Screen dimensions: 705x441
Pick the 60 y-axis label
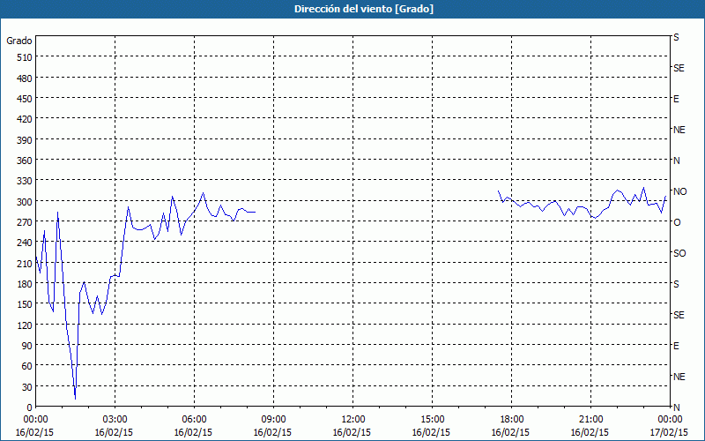coord(27,366)
